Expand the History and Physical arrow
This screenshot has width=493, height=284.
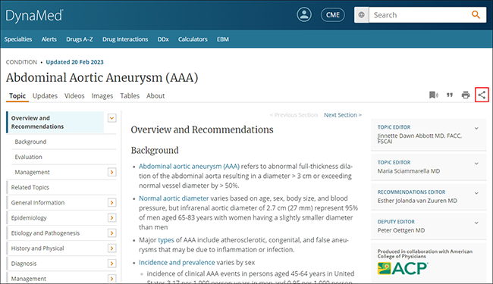point(112,248)
